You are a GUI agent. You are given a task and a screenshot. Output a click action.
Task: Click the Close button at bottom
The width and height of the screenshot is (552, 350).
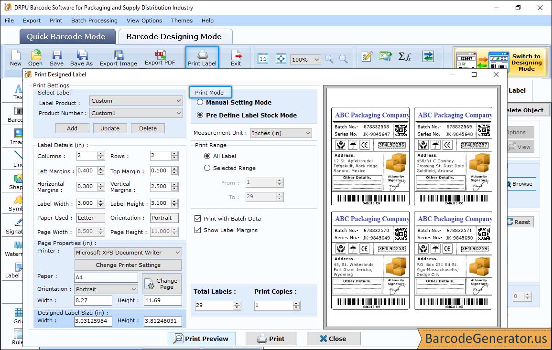[x=334, y=339]
